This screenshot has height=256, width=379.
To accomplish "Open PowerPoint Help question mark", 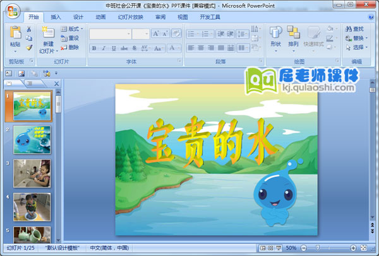I will pos(371,17).
